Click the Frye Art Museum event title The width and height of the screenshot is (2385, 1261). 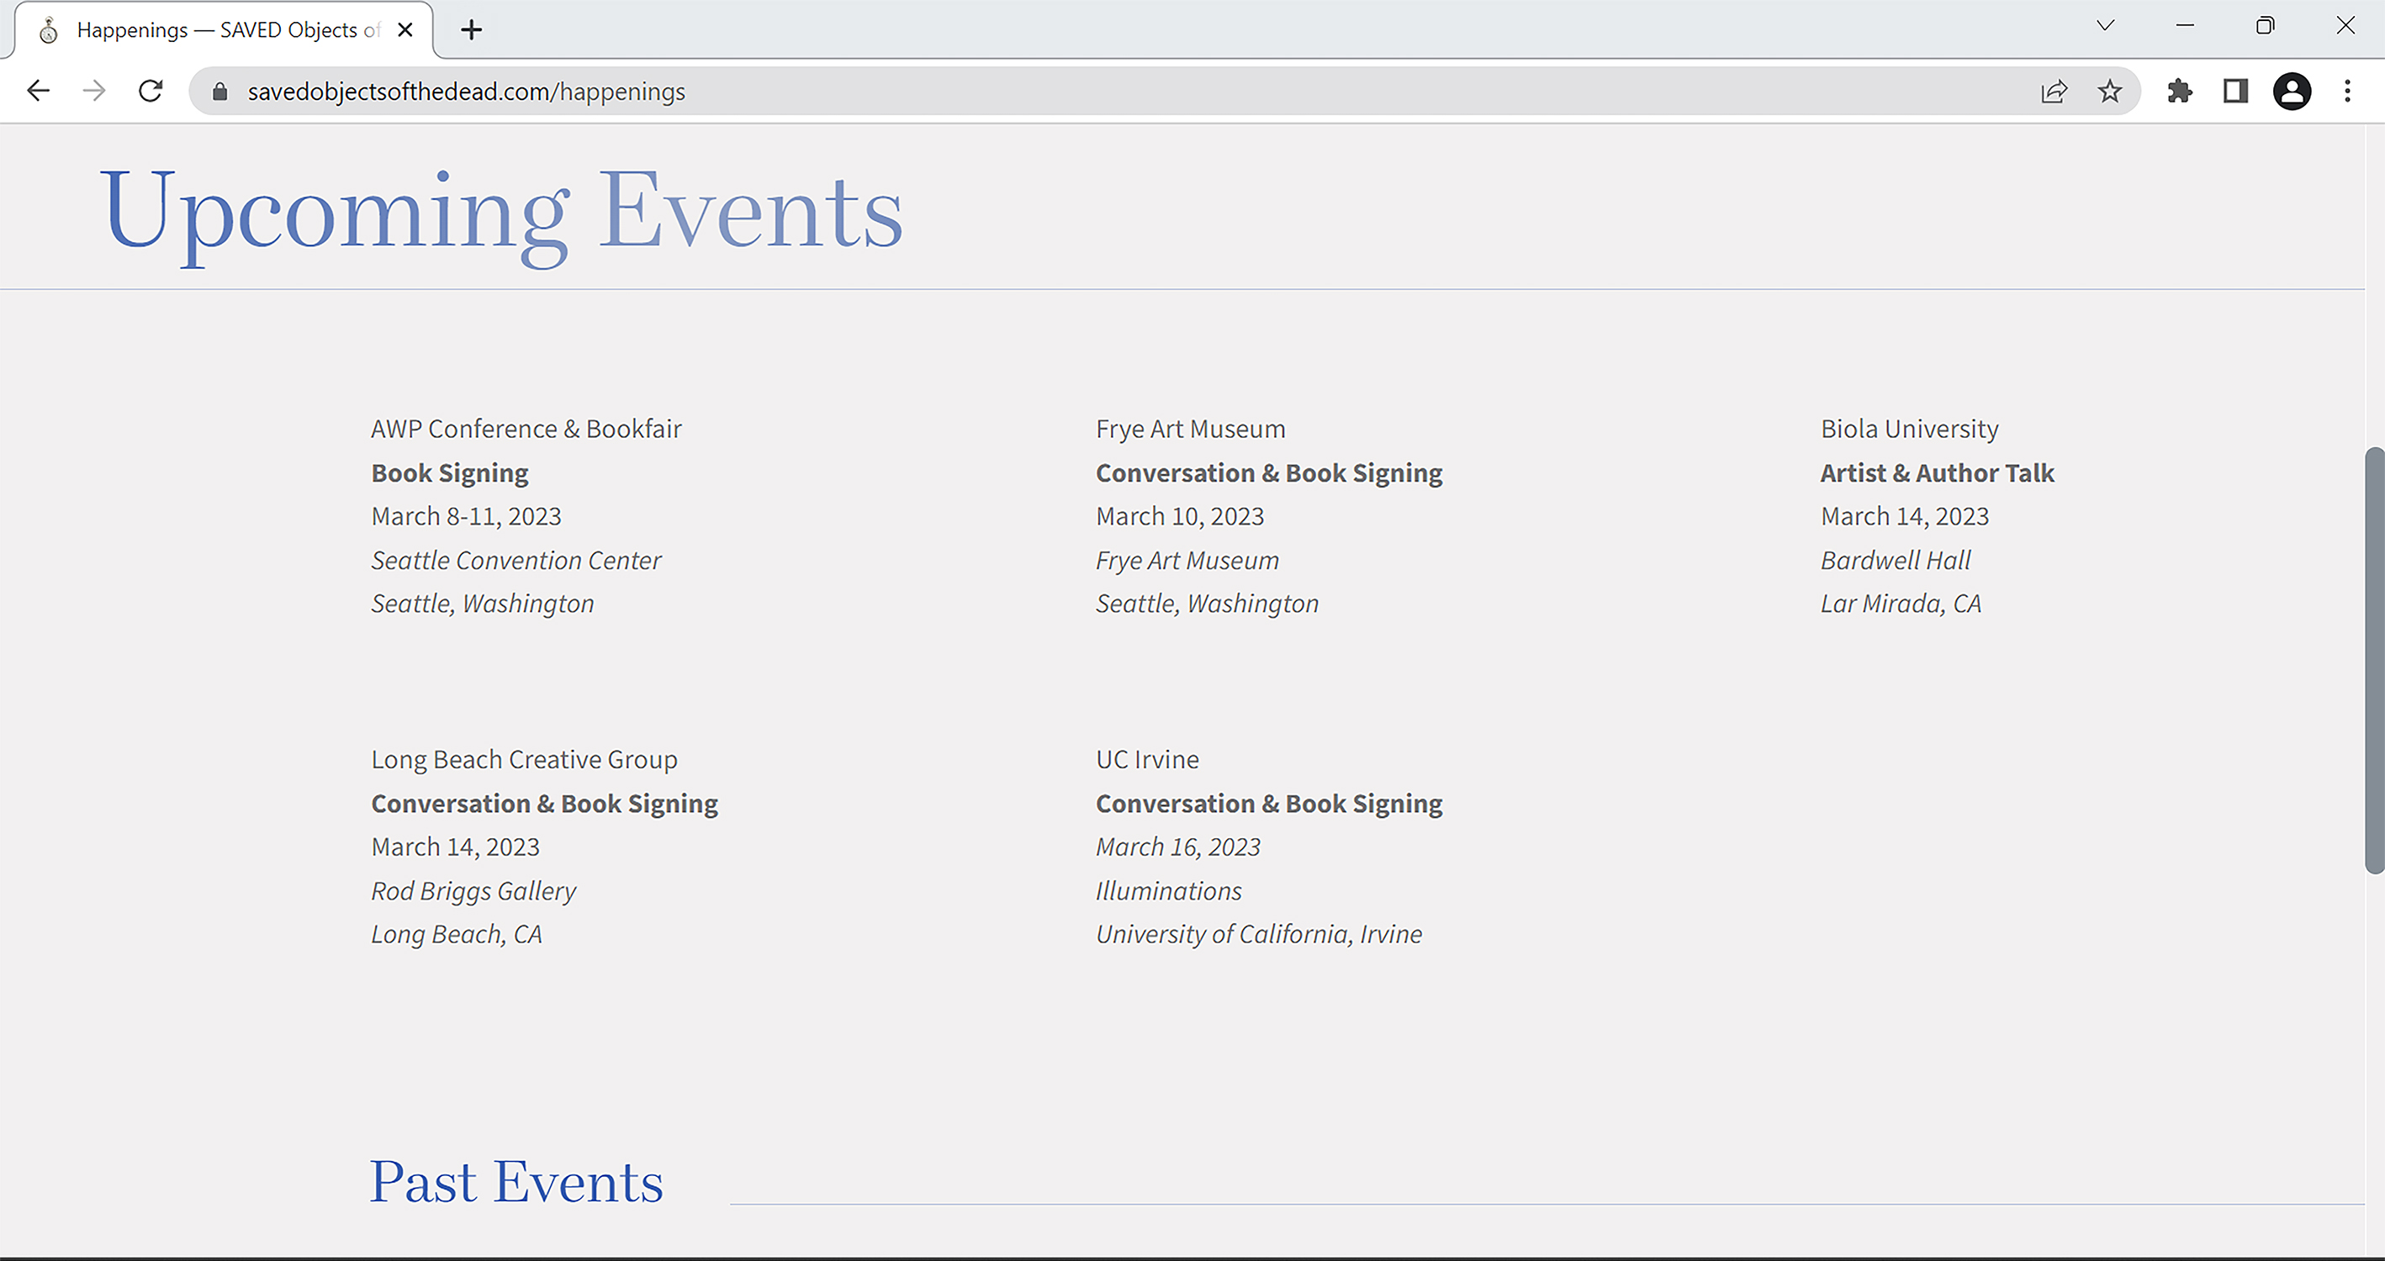pyautogui.click(x=1190, y=429)
